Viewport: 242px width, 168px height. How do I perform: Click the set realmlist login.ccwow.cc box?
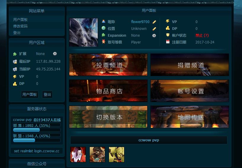(37, 151)
